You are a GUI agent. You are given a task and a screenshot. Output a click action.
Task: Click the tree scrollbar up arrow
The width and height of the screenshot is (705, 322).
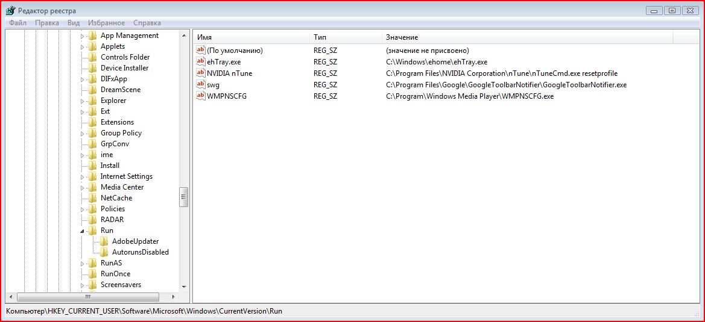click(184, 35)
